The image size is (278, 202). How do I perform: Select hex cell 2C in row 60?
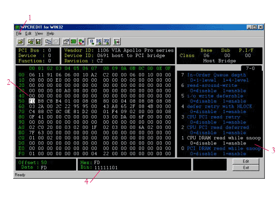coord(59,107)
